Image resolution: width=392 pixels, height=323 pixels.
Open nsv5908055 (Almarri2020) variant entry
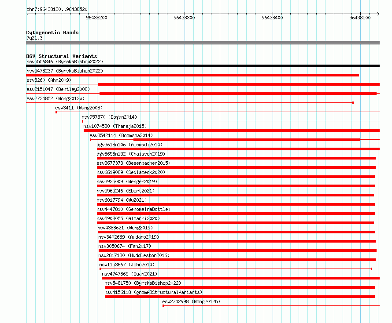point(128,218)
